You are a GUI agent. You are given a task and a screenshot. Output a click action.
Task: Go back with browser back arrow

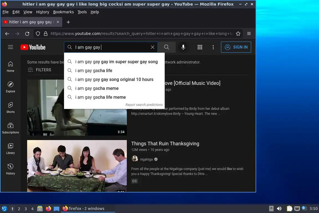7,34
